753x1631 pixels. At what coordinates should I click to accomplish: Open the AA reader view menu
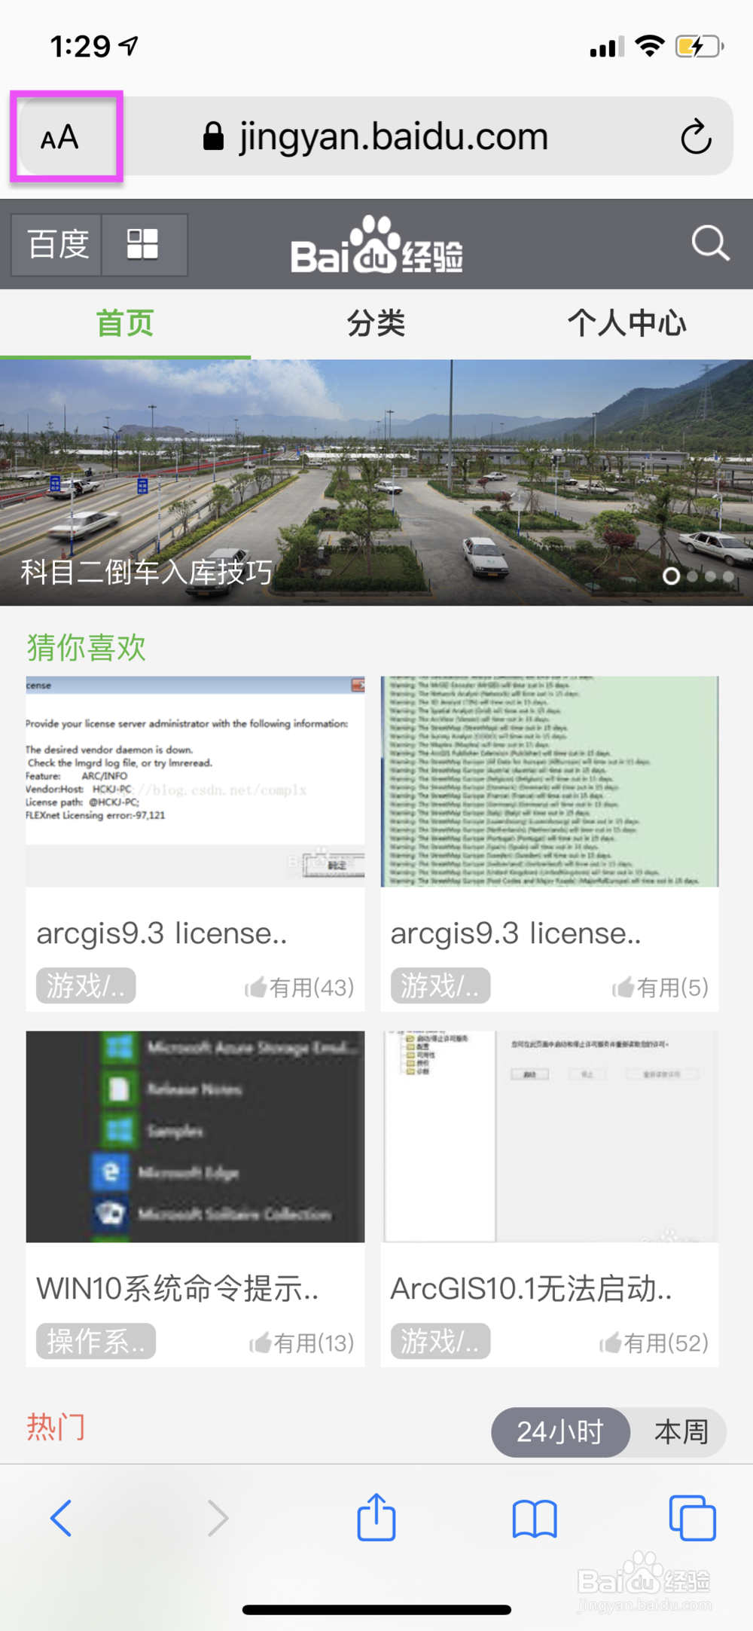[60, 137]
